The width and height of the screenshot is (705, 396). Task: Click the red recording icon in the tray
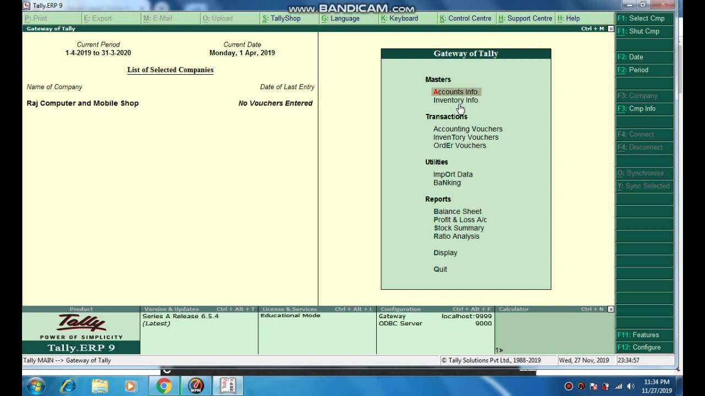pyautogui.click(x=569, y=386)
